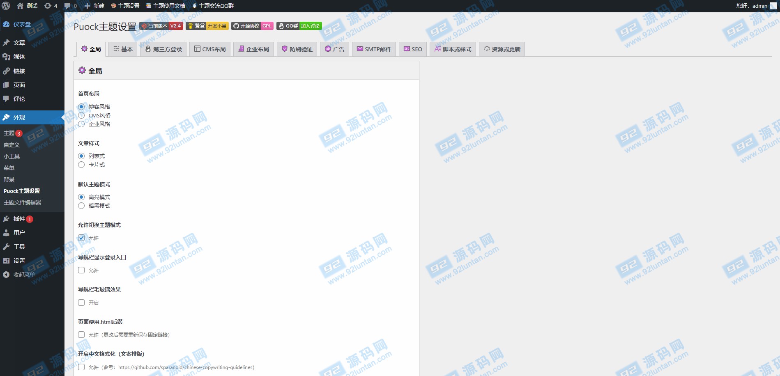Click the 新建 plus icon
The height and width of the screenshot is (376, 780).
[87, 6]
